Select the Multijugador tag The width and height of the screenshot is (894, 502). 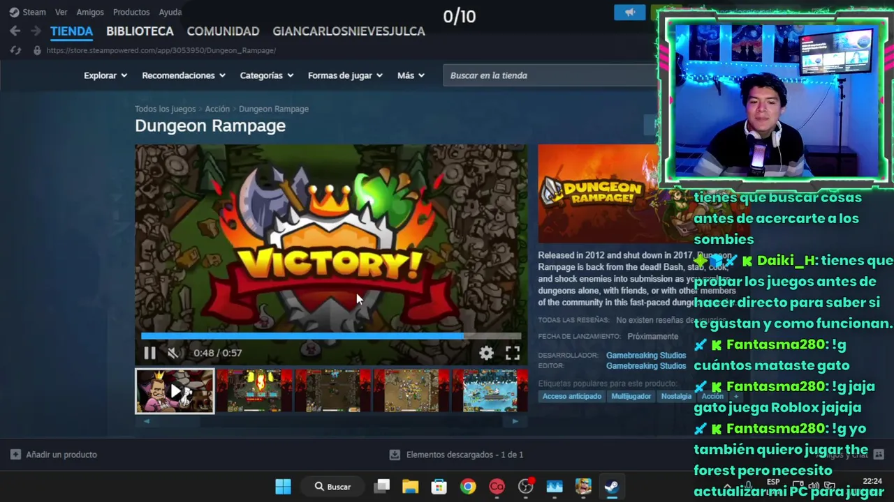point(631,396)
